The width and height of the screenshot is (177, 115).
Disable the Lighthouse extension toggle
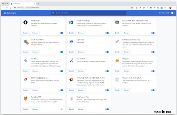pyautogui.click(x=107, y=52)
